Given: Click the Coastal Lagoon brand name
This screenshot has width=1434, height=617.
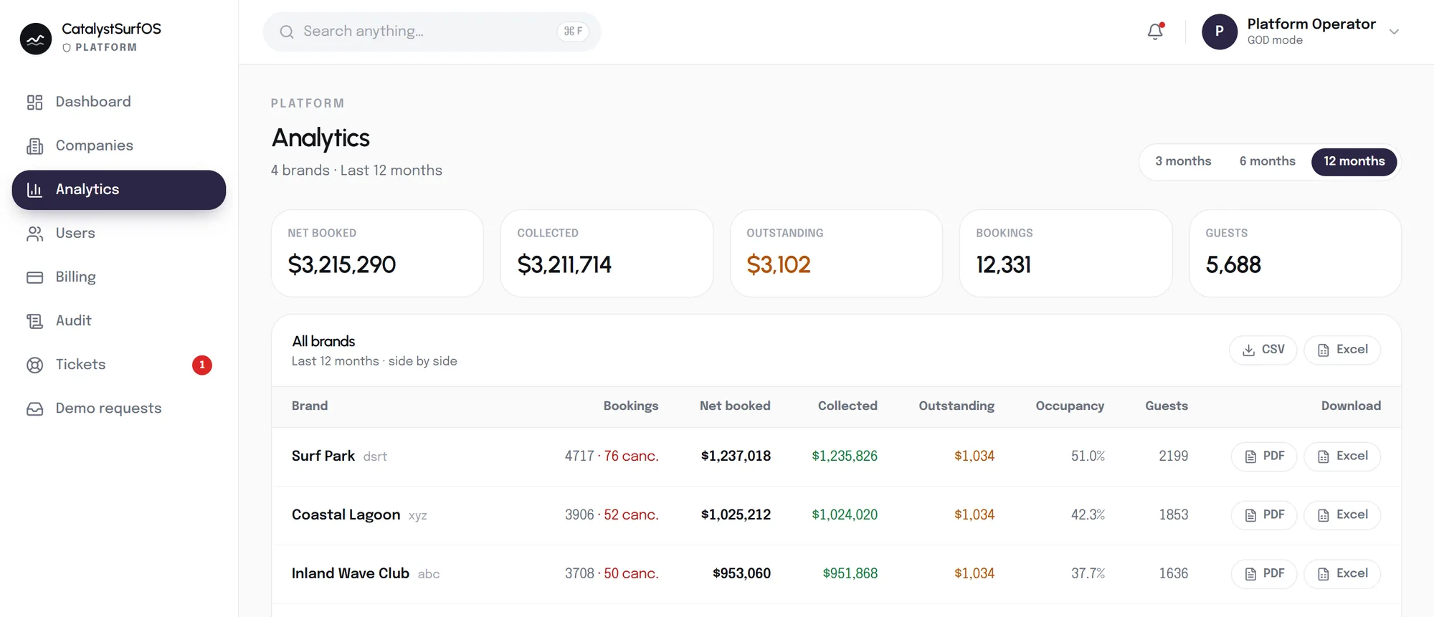Looking at the screenshot, I should (x=346, y=515).
